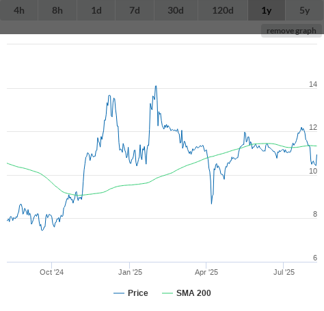Open the 5y time range tab

click(x=305, y=10)
